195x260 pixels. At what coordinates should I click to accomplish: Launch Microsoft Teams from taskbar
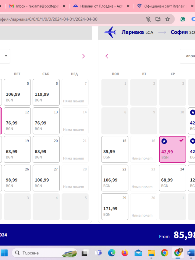coord(99,253)
